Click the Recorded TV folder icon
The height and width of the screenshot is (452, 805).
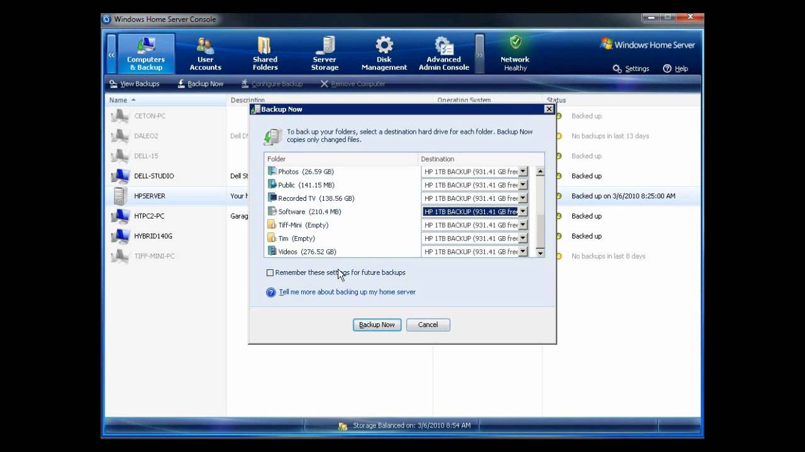pos(272,198)
